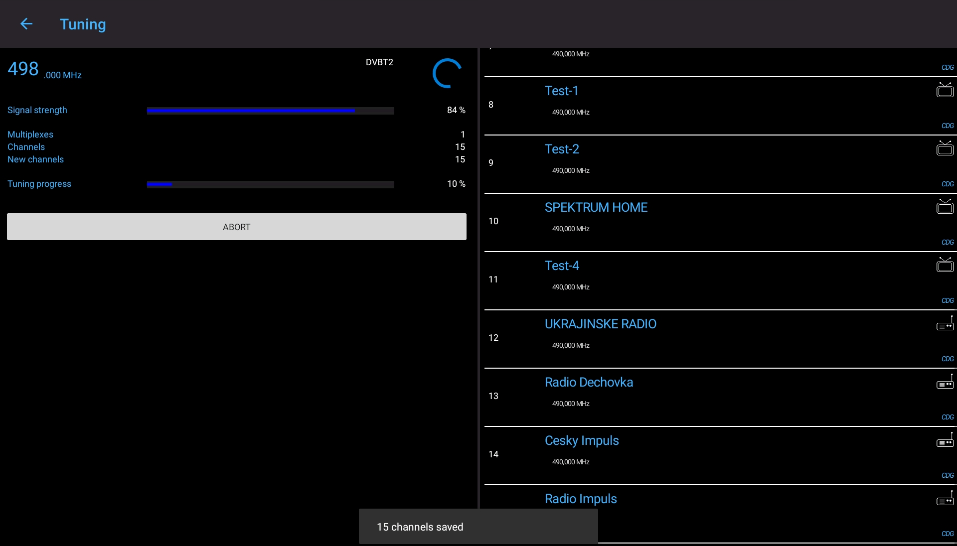Viewport: 957px width, 546px height.
Task: Click channel number 9
Action: (491, 163)
